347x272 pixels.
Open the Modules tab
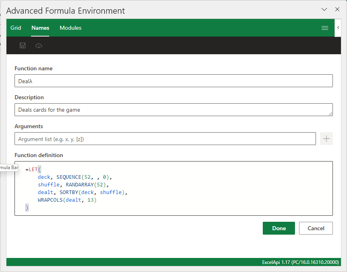point(71,28)
